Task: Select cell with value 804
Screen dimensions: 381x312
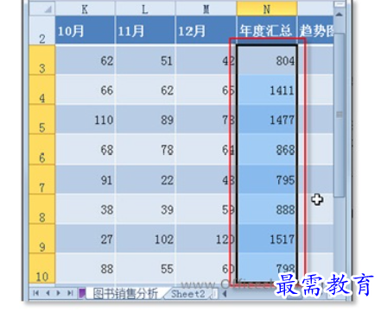Action: 267,60
